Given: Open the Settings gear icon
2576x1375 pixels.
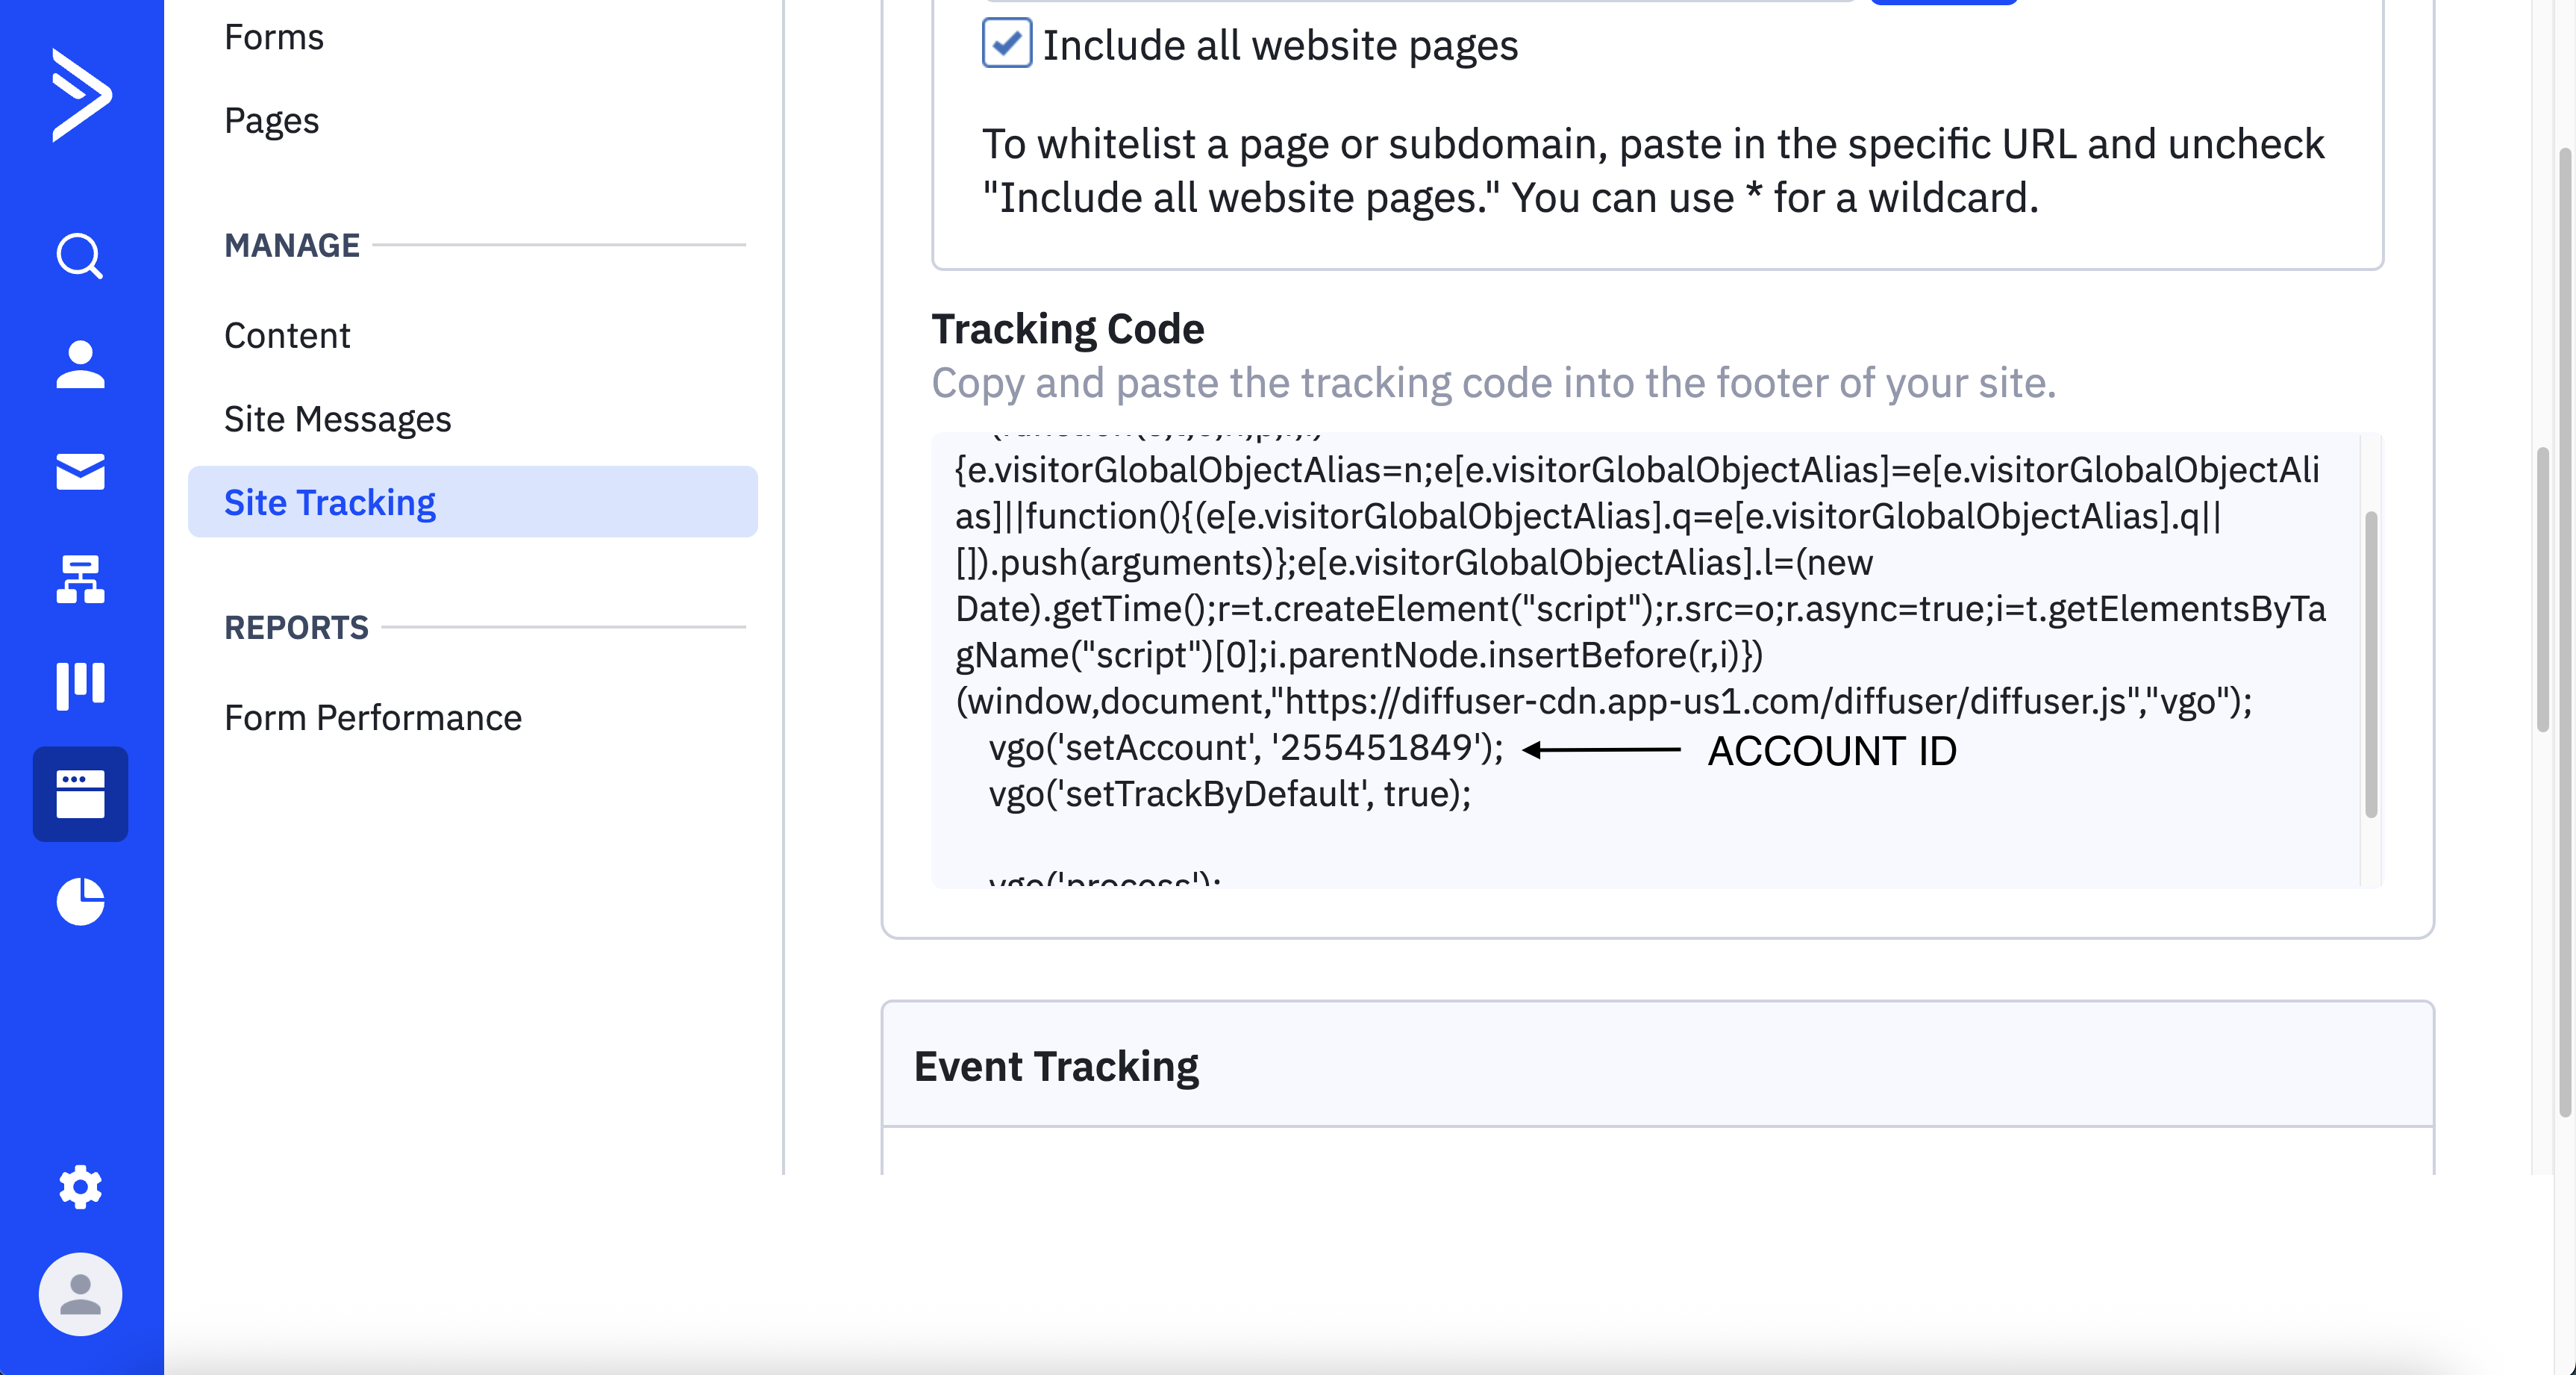Looking at the screenshot, I should coord(80,1187).
